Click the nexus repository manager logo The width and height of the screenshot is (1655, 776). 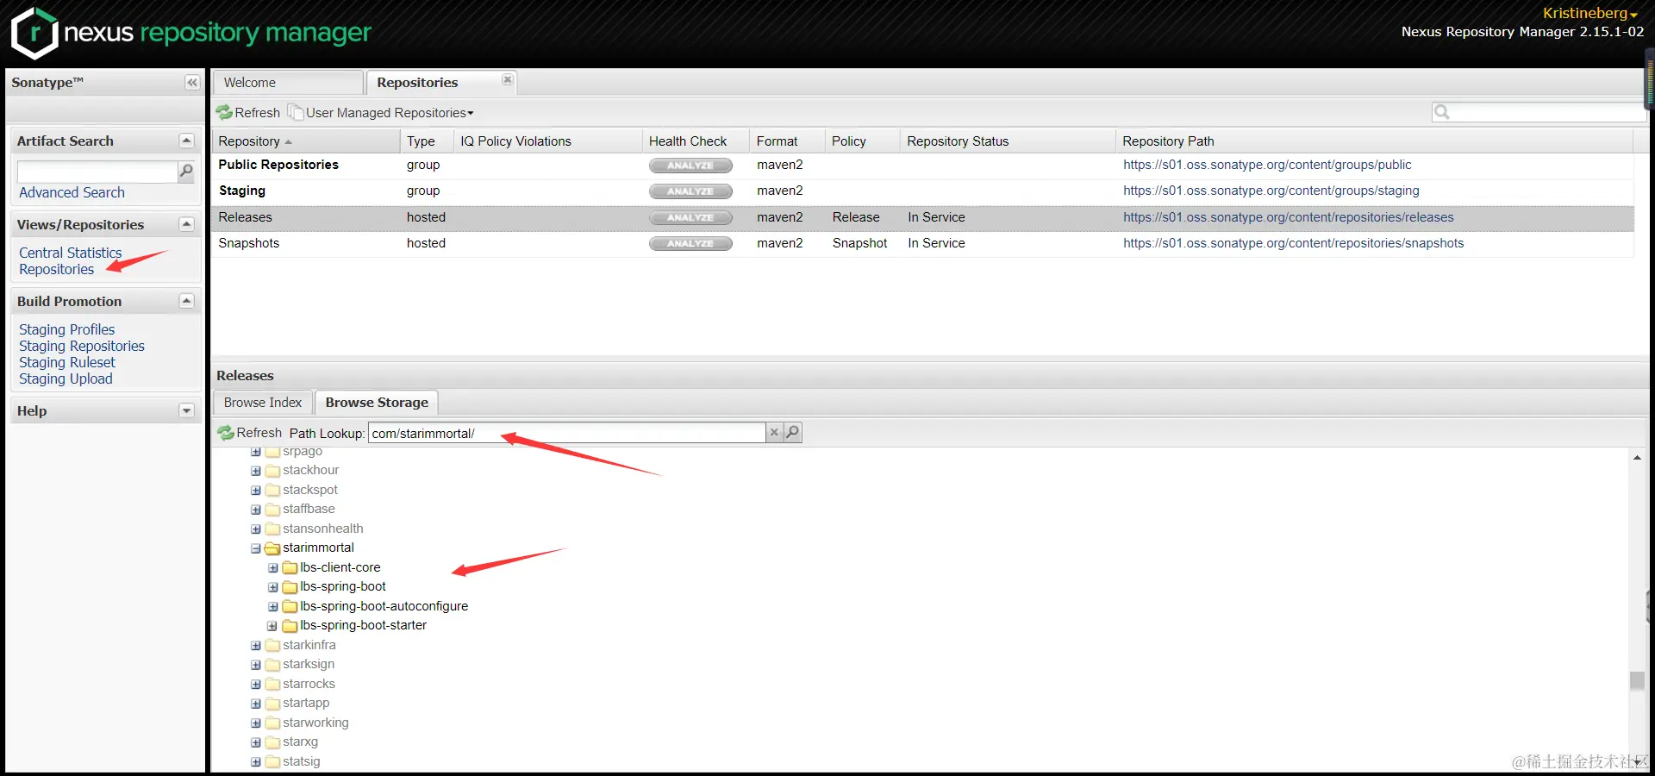[x=190, y=33]
